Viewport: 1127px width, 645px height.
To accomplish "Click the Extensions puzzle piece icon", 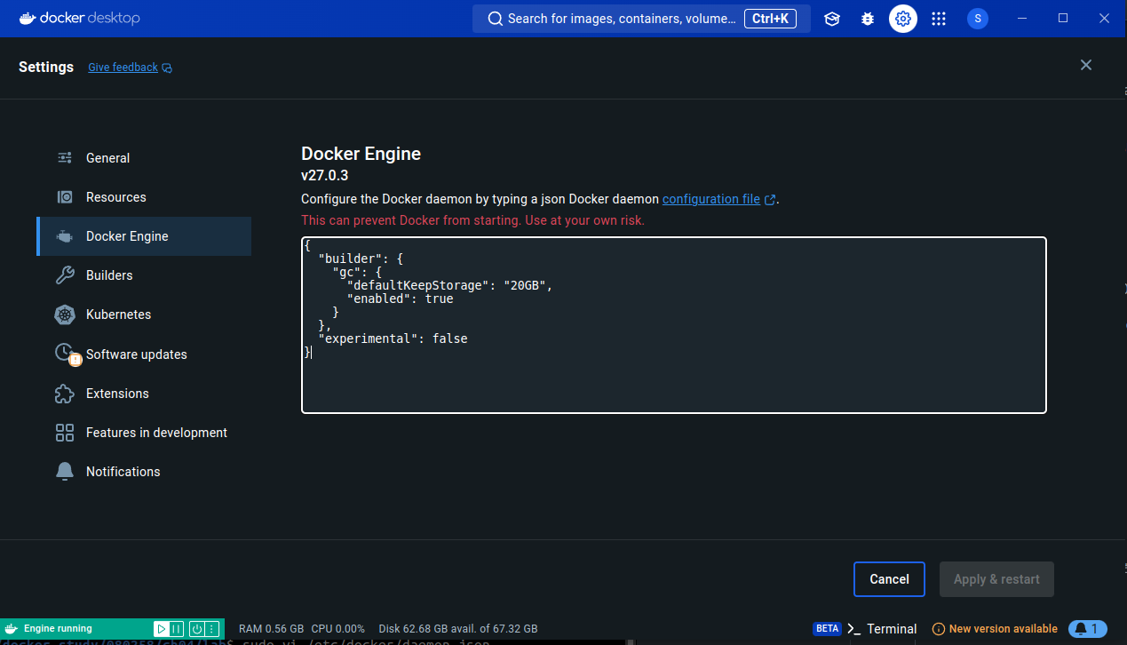I will point(65,394).
